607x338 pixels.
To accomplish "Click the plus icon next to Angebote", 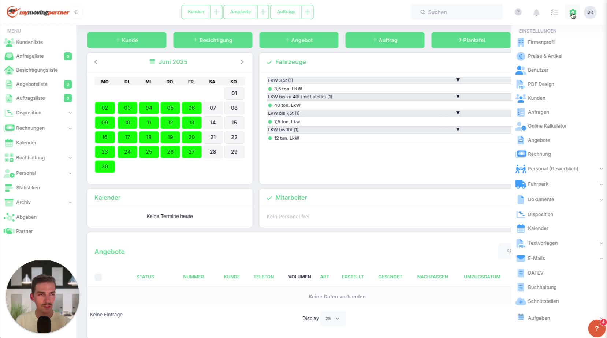I will point(263,12).
